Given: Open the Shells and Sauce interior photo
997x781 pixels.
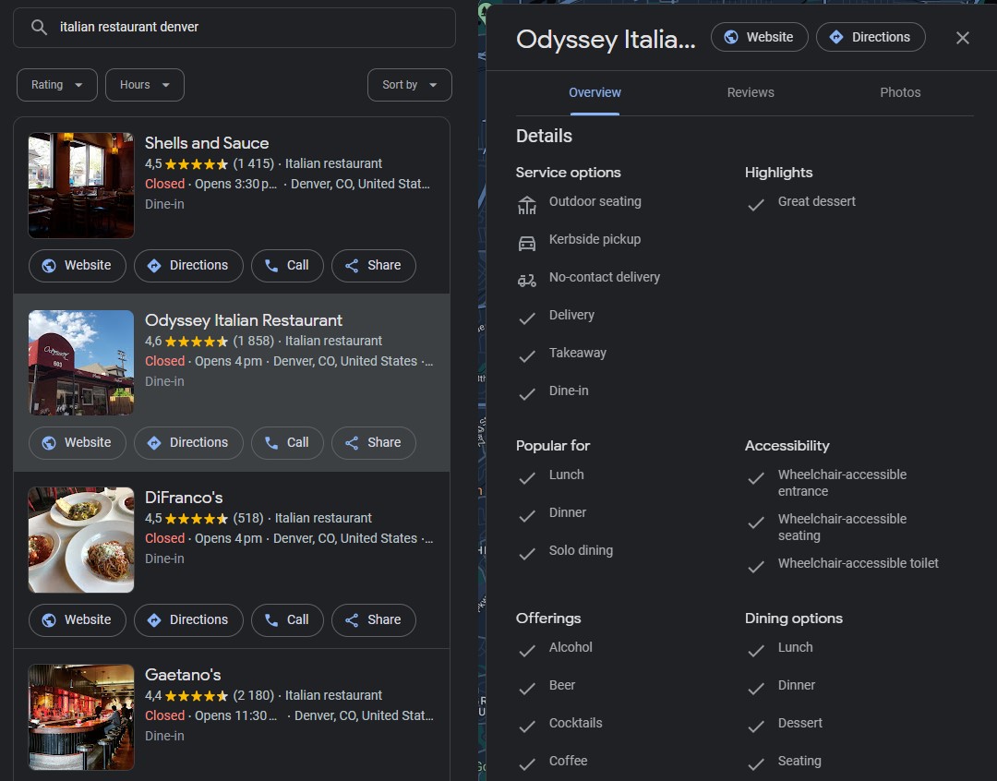Looking at the screenshot, I should pos(81,185).
